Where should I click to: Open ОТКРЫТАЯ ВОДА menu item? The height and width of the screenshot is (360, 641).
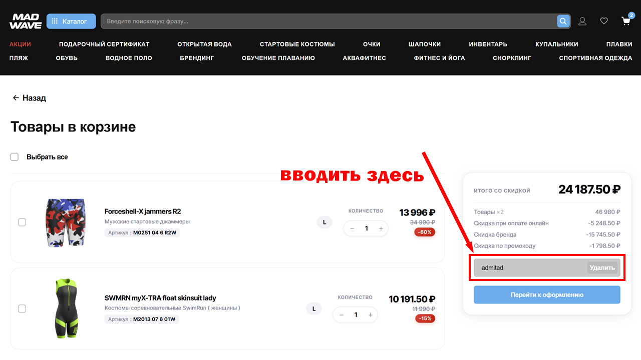click(x=204, y=44)
